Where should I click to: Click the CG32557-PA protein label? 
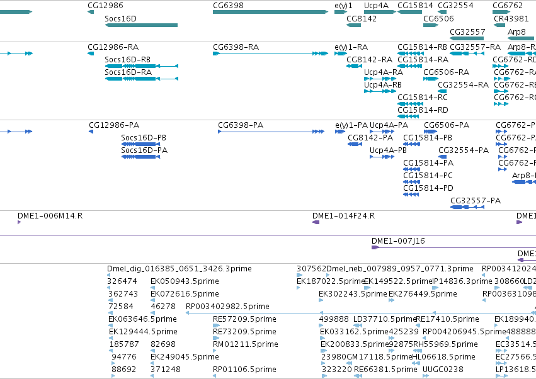tap(476, 201)
